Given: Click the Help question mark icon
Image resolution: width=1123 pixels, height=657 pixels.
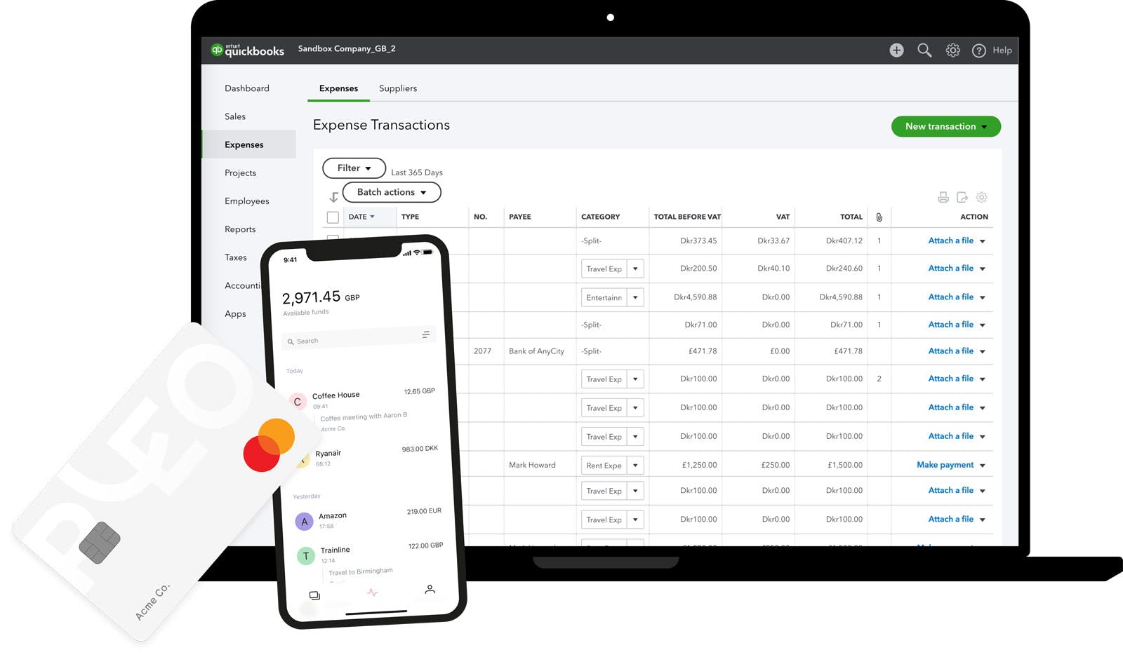Looking at the screenshot, I should [x=979, y=50].
